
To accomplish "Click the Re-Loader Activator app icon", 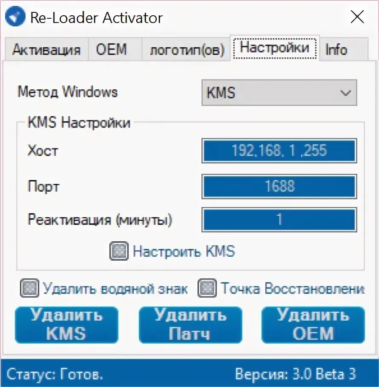I will tap(15, 17).
